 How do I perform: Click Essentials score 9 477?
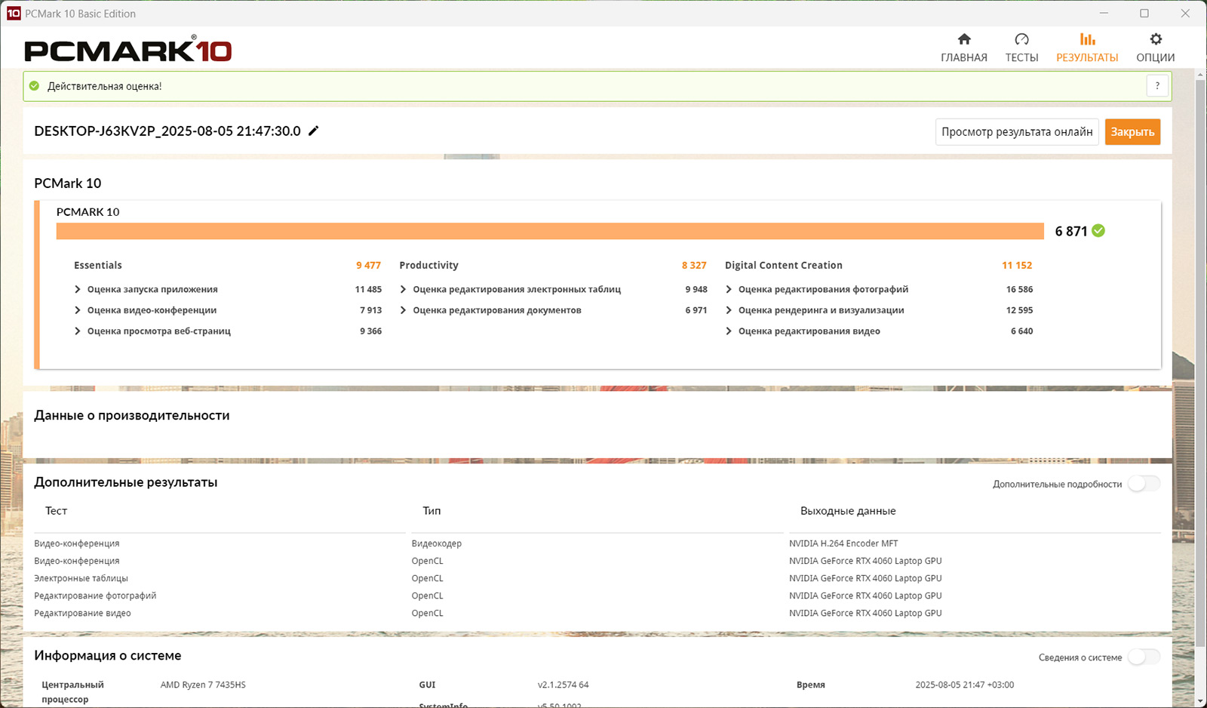(x=369, y=266)
